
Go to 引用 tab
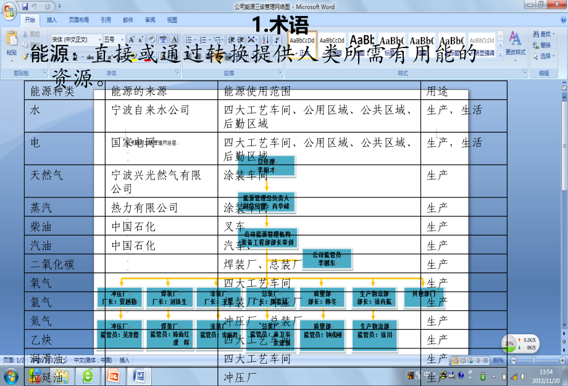pyautogui.click(x=106, y=20)
